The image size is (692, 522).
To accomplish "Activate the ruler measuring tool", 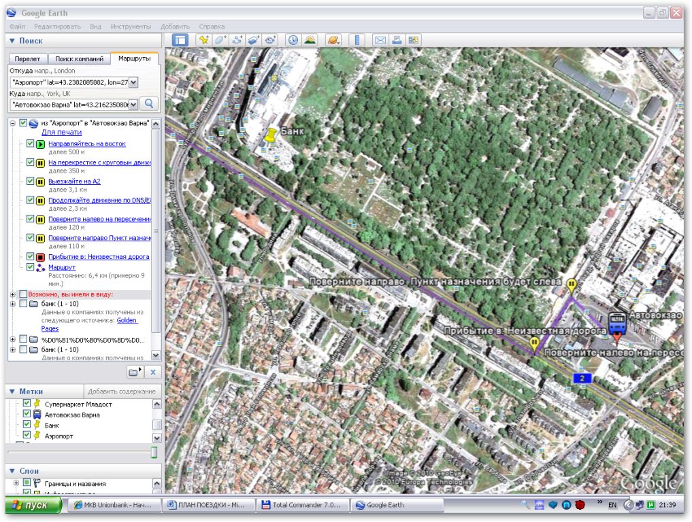I will pyautogui.click(x=357, y=40).
